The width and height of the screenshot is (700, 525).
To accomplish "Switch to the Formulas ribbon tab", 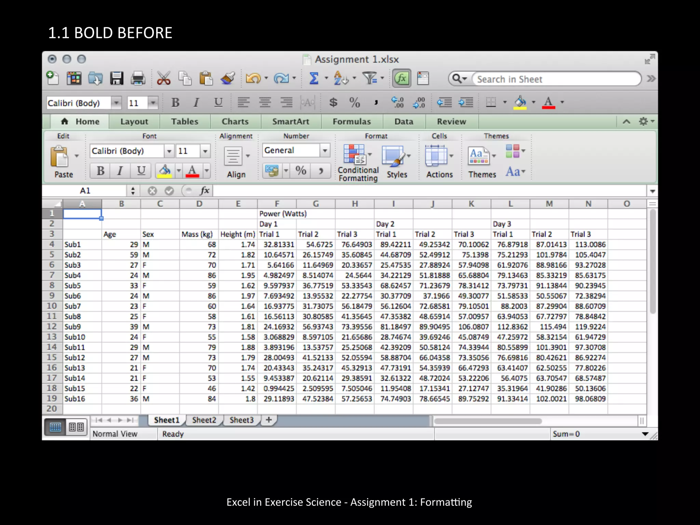I will [x=351, y=122].
